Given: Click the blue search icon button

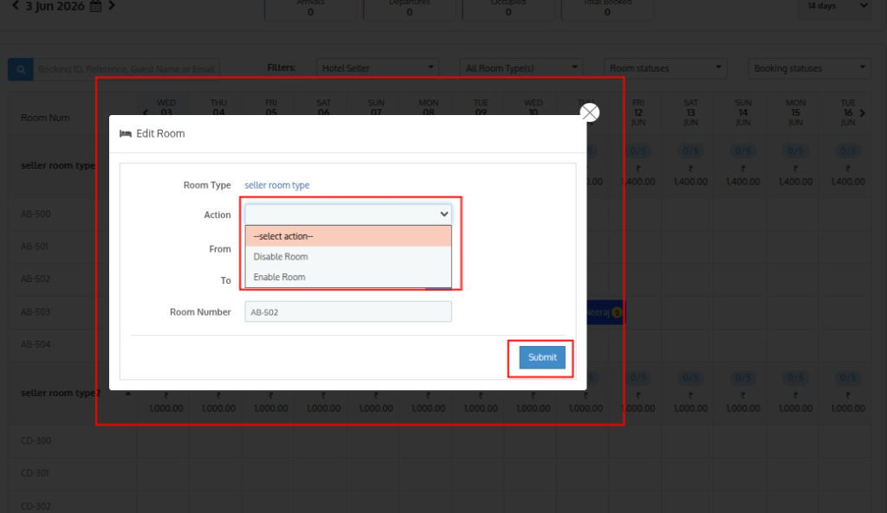Looking at the screenshot, I should click(x=21, y=69).
